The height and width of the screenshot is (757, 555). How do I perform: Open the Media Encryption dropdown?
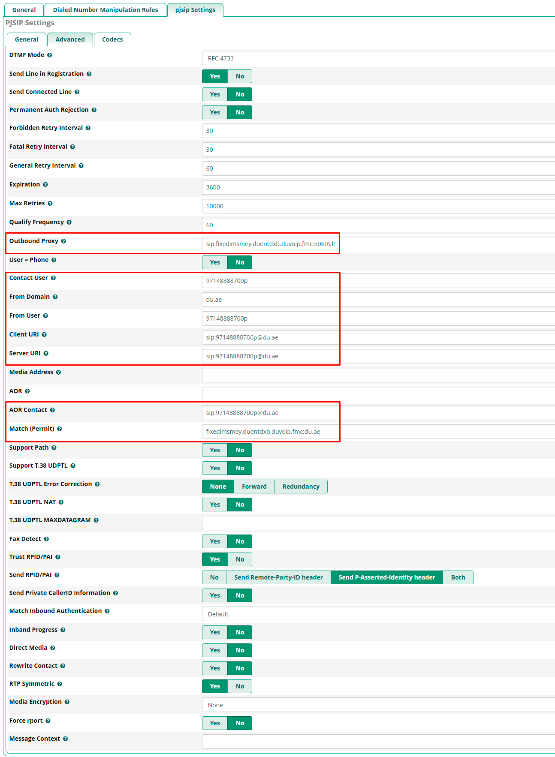click(377, 705)
